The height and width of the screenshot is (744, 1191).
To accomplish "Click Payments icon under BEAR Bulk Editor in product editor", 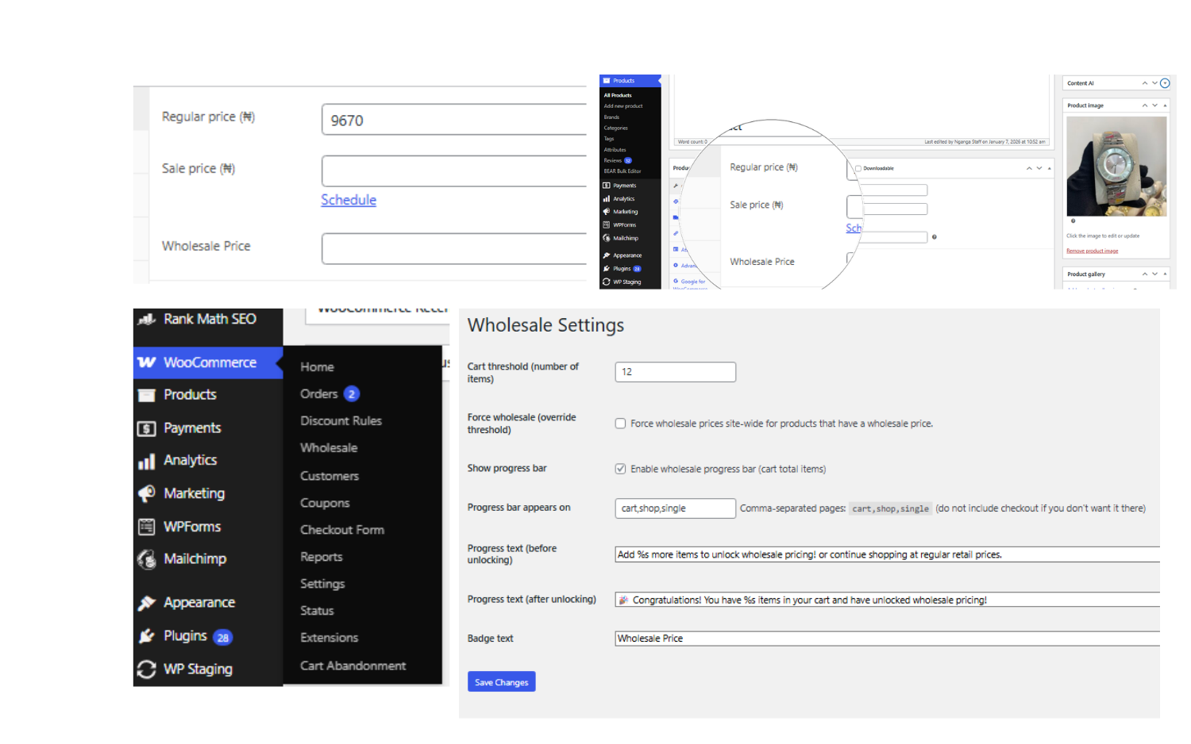I will [x=607, y=186].
